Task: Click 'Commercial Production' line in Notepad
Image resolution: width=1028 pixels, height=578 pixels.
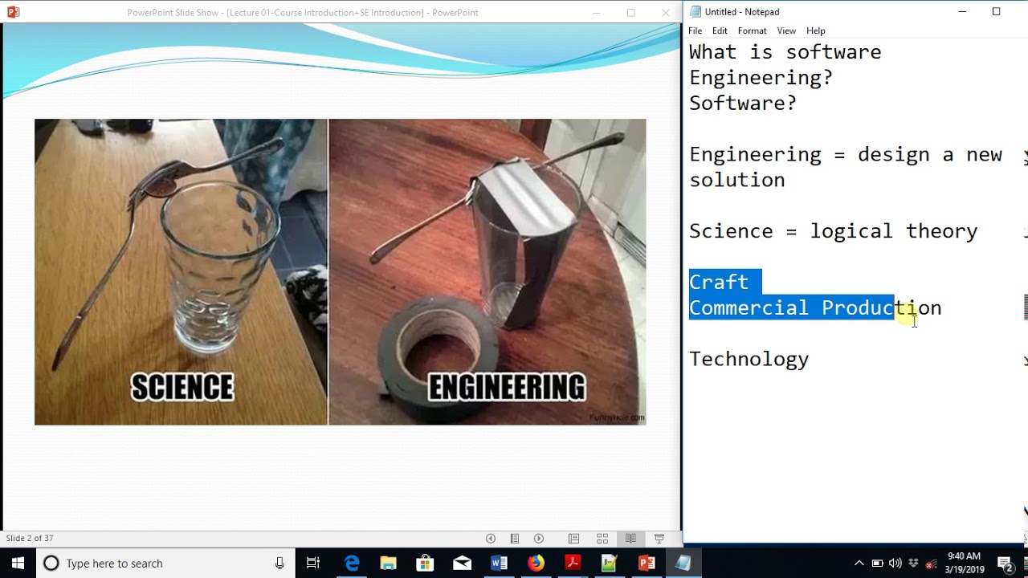Action: [x=815, y=307]
